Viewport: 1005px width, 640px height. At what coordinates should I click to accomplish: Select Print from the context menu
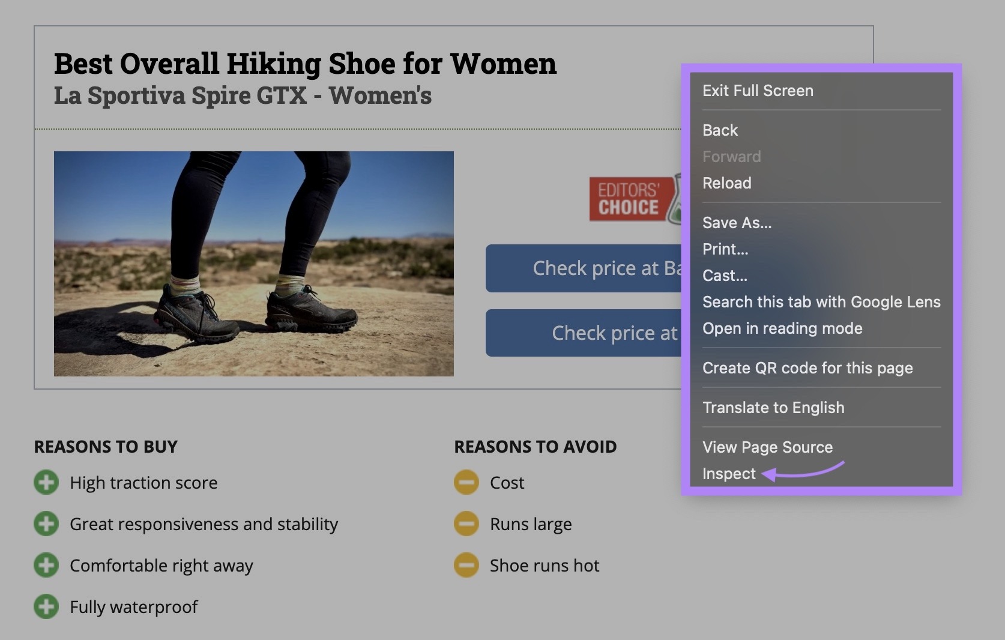pyautogui.click(x=725, y=249)
